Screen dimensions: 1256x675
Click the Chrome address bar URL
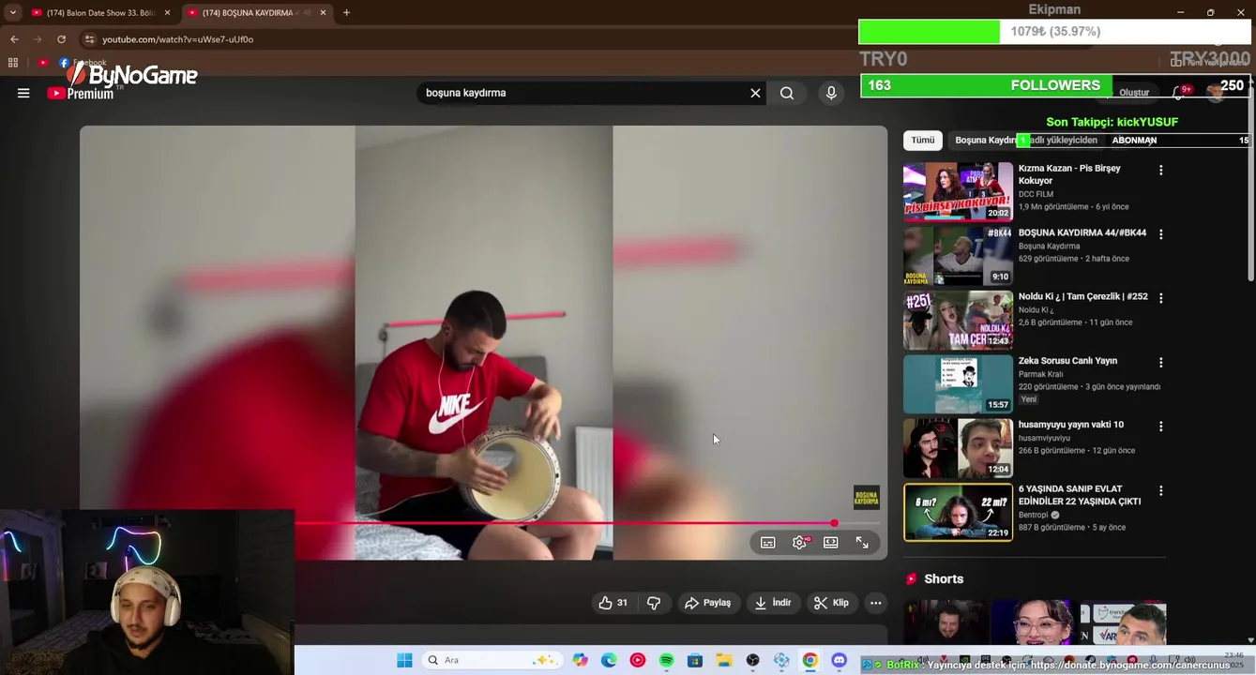point(177,39)
